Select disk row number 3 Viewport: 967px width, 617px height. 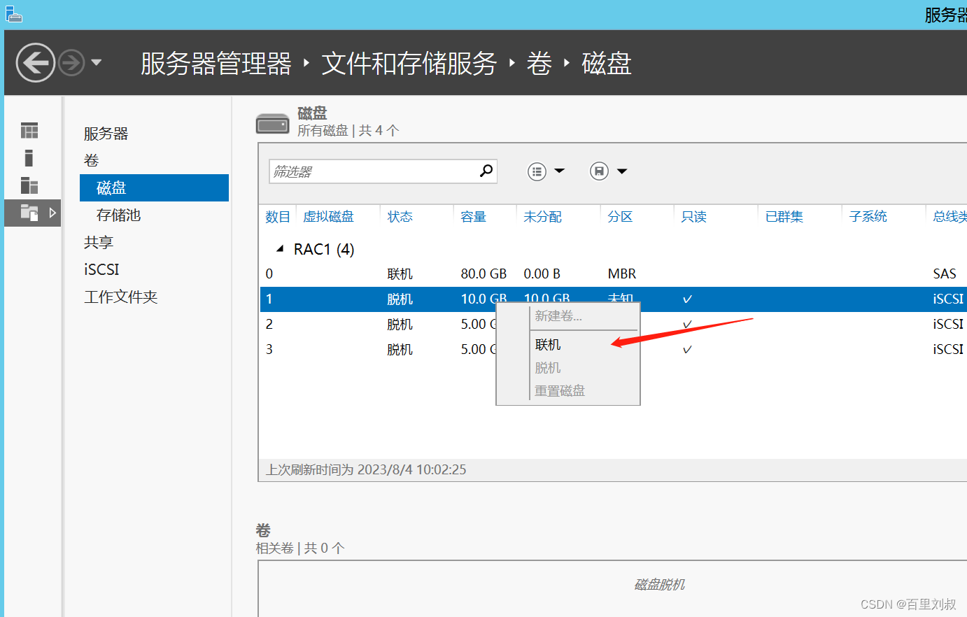coord(269,349)
